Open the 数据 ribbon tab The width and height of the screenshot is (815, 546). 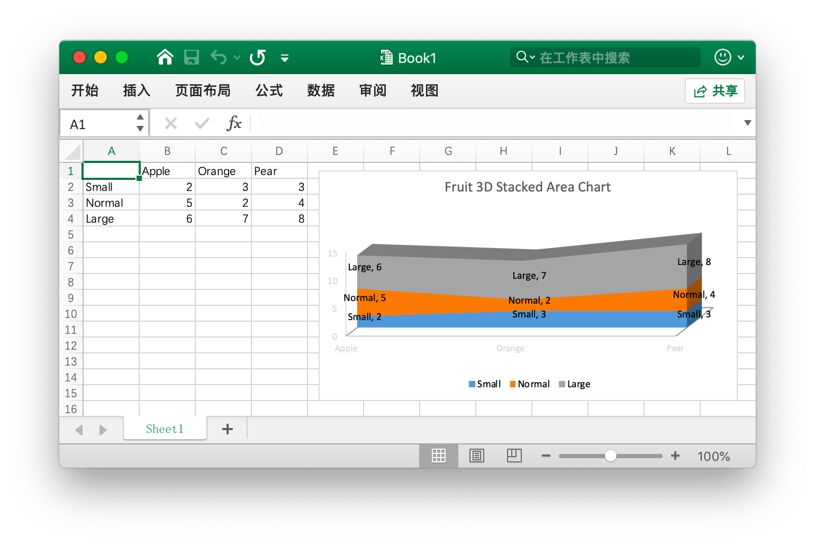[320, 90]
